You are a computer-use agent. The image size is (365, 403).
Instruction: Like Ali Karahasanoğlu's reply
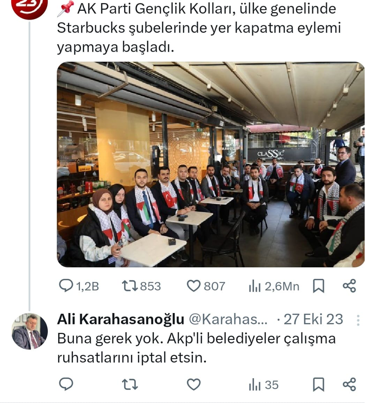(x=194, y=385)
